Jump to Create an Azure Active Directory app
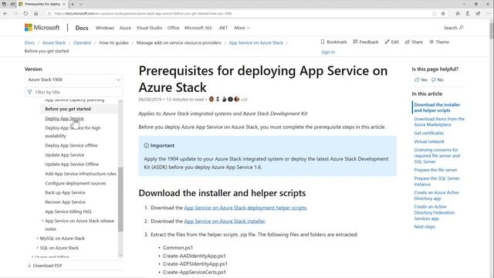This screenshot has width=494, height=278. pos(436,195)
